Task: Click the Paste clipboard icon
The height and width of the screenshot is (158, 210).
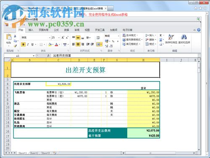Action: click(x=9, y=37)
